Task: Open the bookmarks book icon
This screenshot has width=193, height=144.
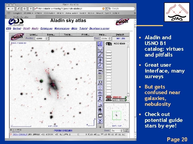Action: 9,13
